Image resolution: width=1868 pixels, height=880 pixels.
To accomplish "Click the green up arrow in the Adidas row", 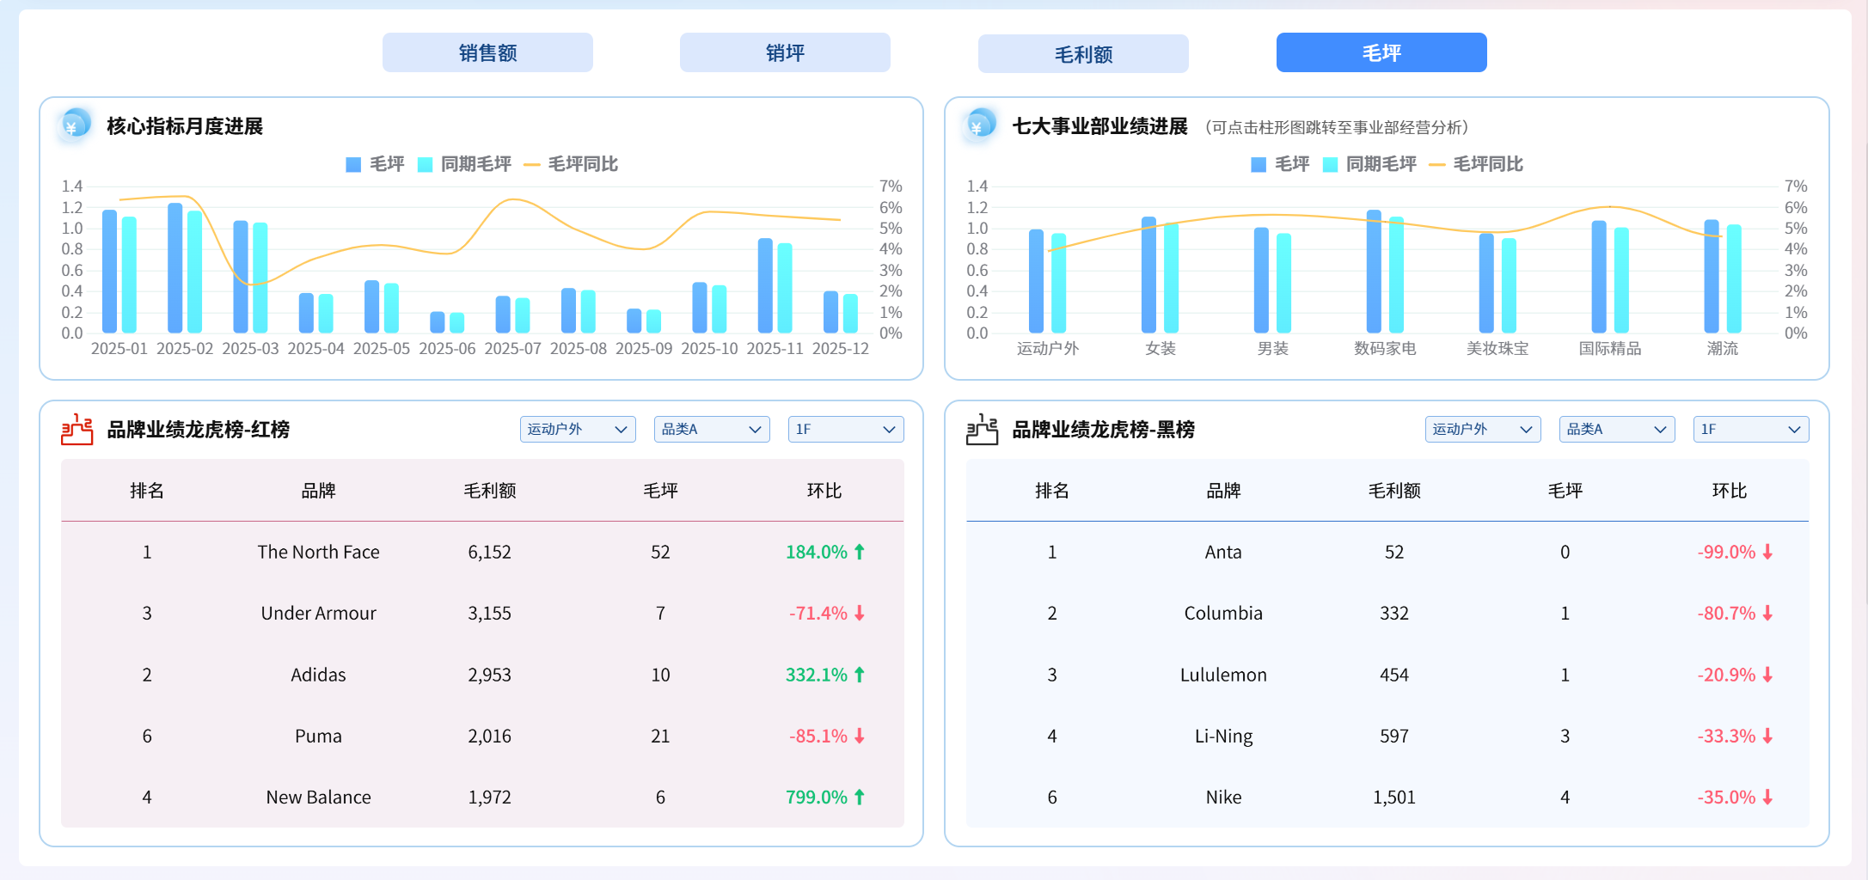I will pos(859,675).
